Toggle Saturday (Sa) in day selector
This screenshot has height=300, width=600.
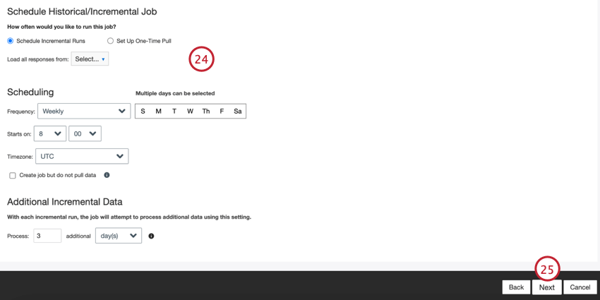[238, 112]
